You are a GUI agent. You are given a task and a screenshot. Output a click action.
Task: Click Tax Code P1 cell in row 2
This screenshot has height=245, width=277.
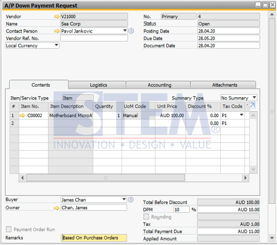click(x=233, y=123)
